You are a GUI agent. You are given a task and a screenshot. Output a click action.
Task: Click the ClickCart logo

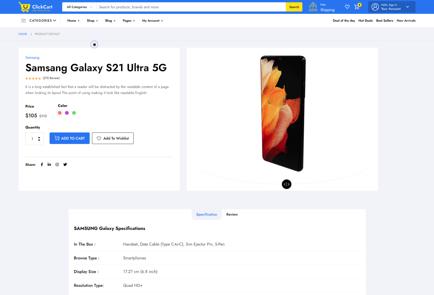35,7
